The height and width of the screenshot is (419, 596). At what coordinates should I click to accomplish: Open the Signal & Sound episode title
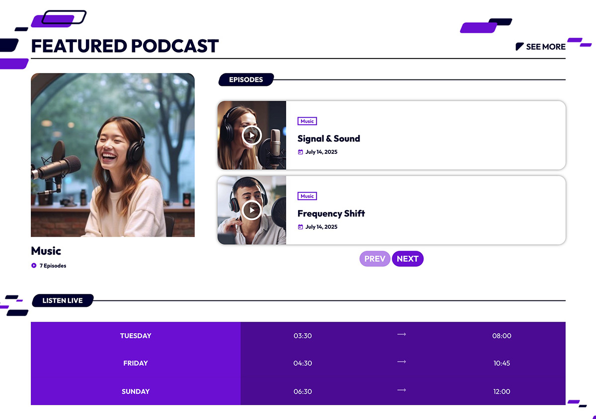pos(328,139)
